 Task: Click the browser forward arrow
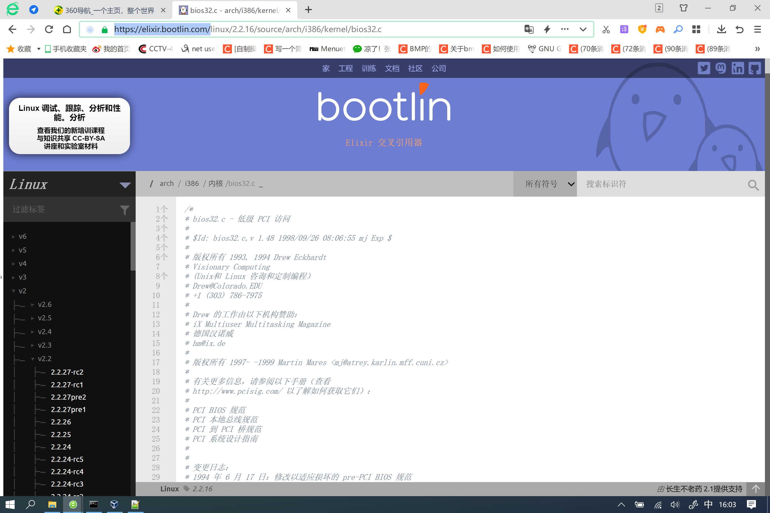pos(31,30)
